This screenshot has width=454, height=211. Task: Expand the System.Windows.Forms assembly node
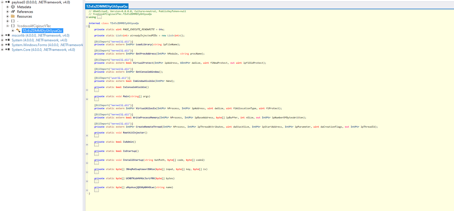tap(2, 45)
